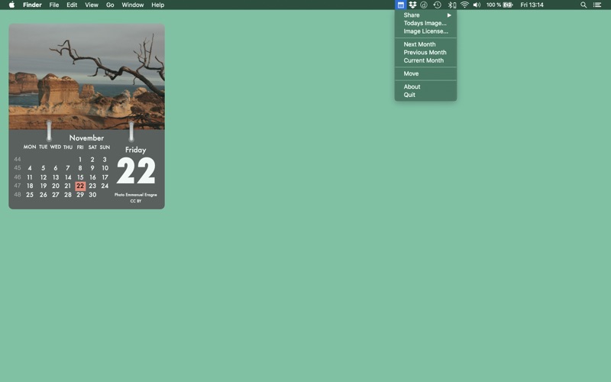Click date 30 in calendar grid

(92, 195)
